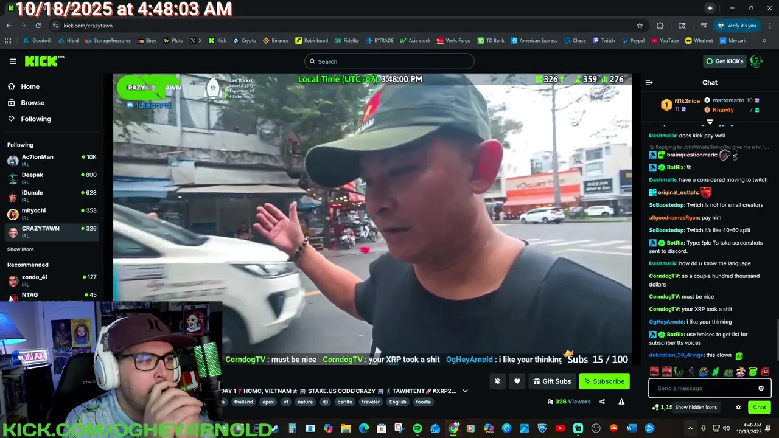
Task: Click the volume icon in system tray
Action: pyautogui.click(x=727, y=428)
